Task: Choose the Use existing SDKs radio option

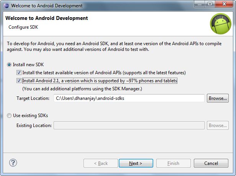Action: 10,115
